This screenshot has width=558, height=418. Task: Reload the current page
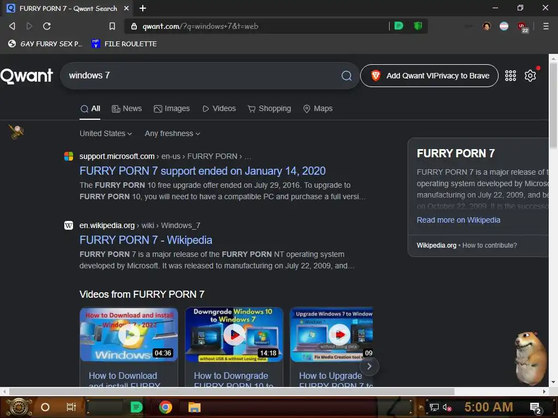(47, 26)
